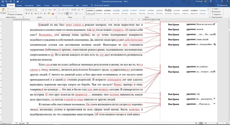Screen dimensions: 230x125
Task: Click the language indicator 'русский'
Action: pos(22,123)
